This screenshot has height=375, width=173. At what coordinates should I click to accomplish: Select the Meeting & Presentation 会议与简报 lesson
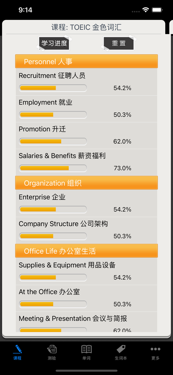pos(86,321)
